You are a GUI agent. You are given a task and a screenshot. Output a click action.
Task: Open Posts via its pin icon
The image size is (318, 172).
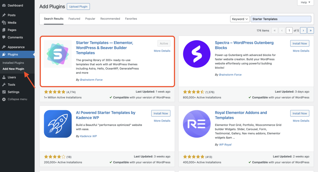[4, 15]
